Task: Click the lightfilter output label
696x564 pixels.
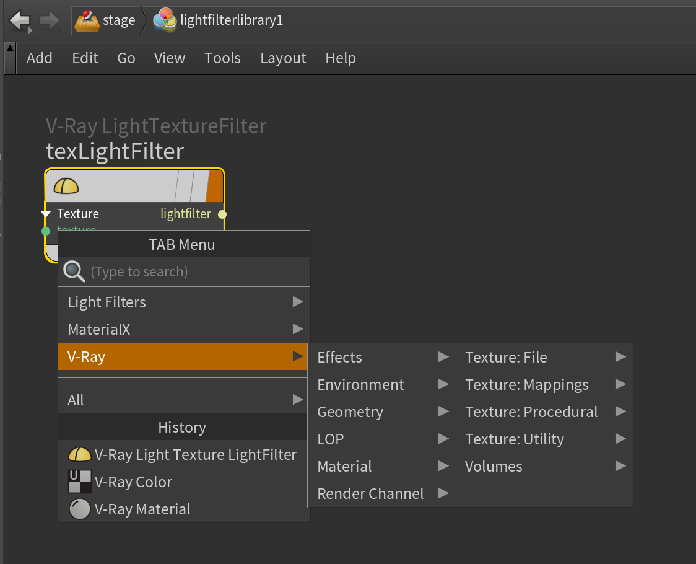Action: [186, 214]
